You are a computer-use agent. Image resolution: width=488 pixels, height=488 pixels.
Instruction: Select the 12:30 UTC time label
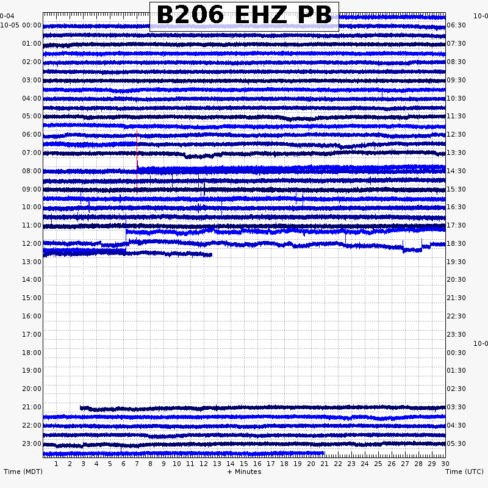click(x=456, y=134)
